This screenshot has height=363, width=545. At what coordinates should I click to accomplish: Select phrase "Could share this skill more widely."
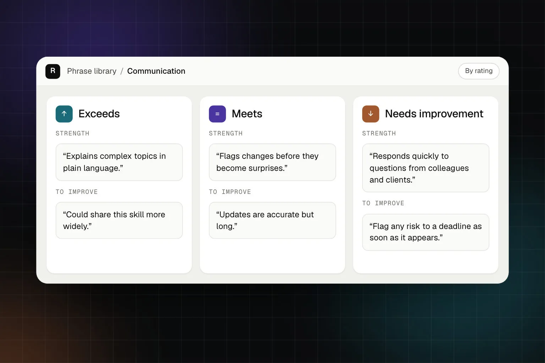[x=119, y=220]
